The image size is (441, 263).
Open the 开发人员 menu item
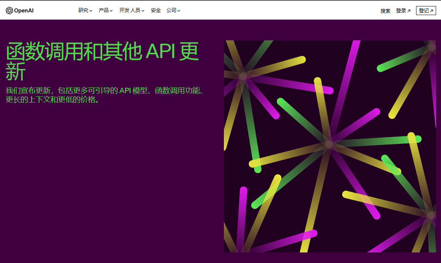(130, 11)
